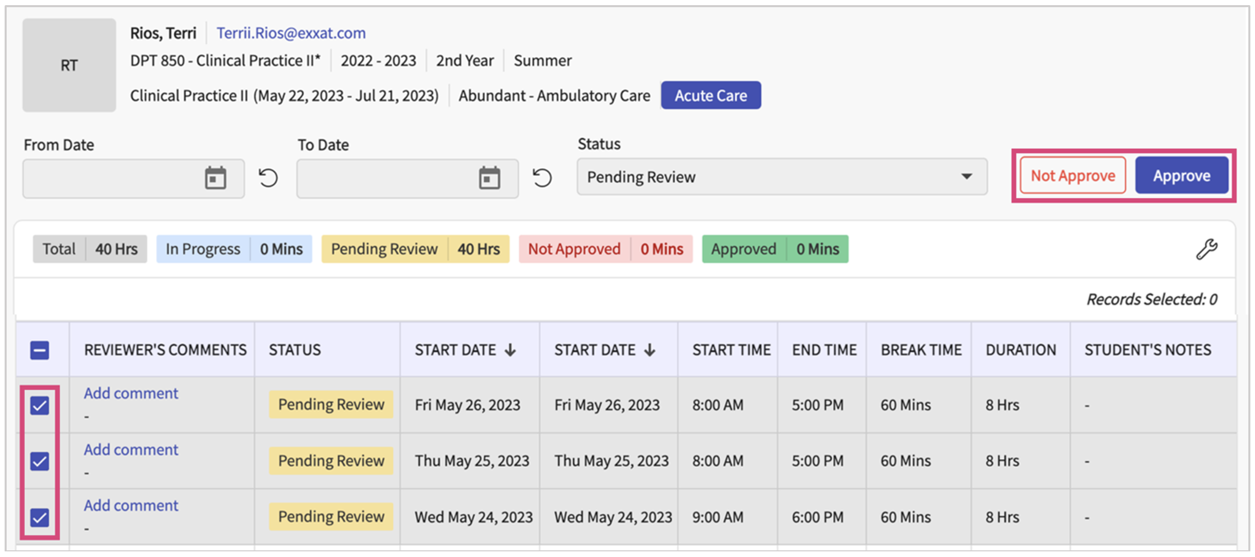The height and width of the screenshot is (557, 1255).
Task: Reset the From Date field
Action: point(268,178)
